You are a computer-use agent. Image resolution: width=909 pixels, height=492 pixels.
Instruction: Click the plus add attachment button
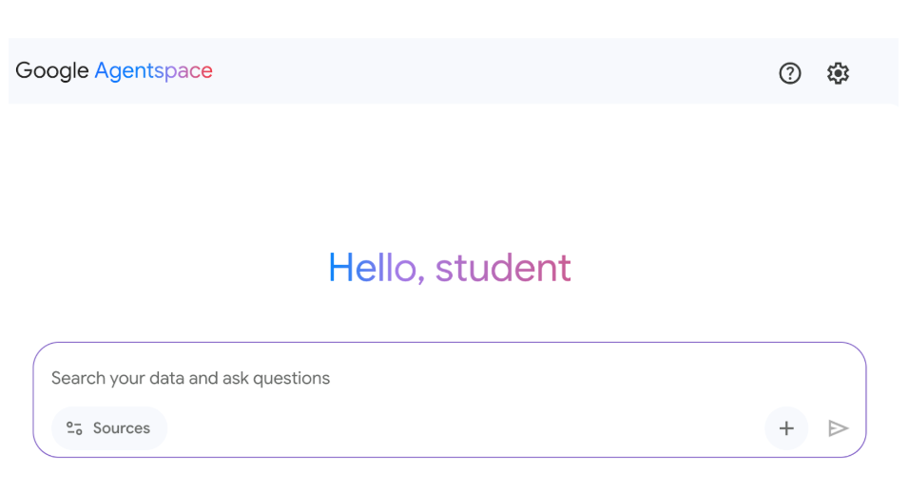[786, 428]
